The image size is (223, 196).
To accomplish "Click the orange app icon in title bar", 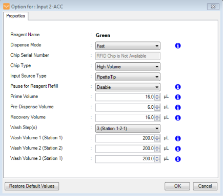I will click(x=6, y=7).
